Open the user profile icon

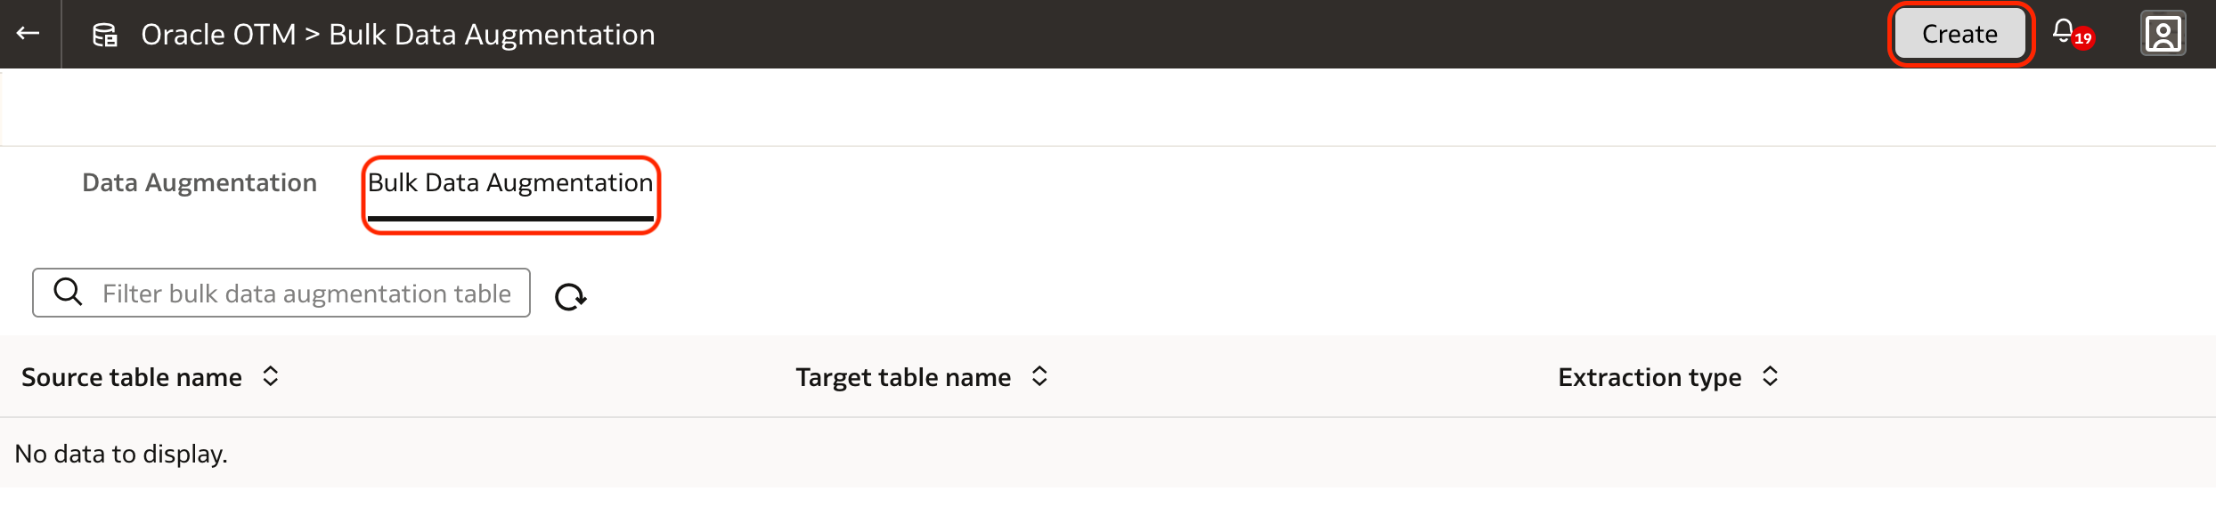(x=2163, y=35)
